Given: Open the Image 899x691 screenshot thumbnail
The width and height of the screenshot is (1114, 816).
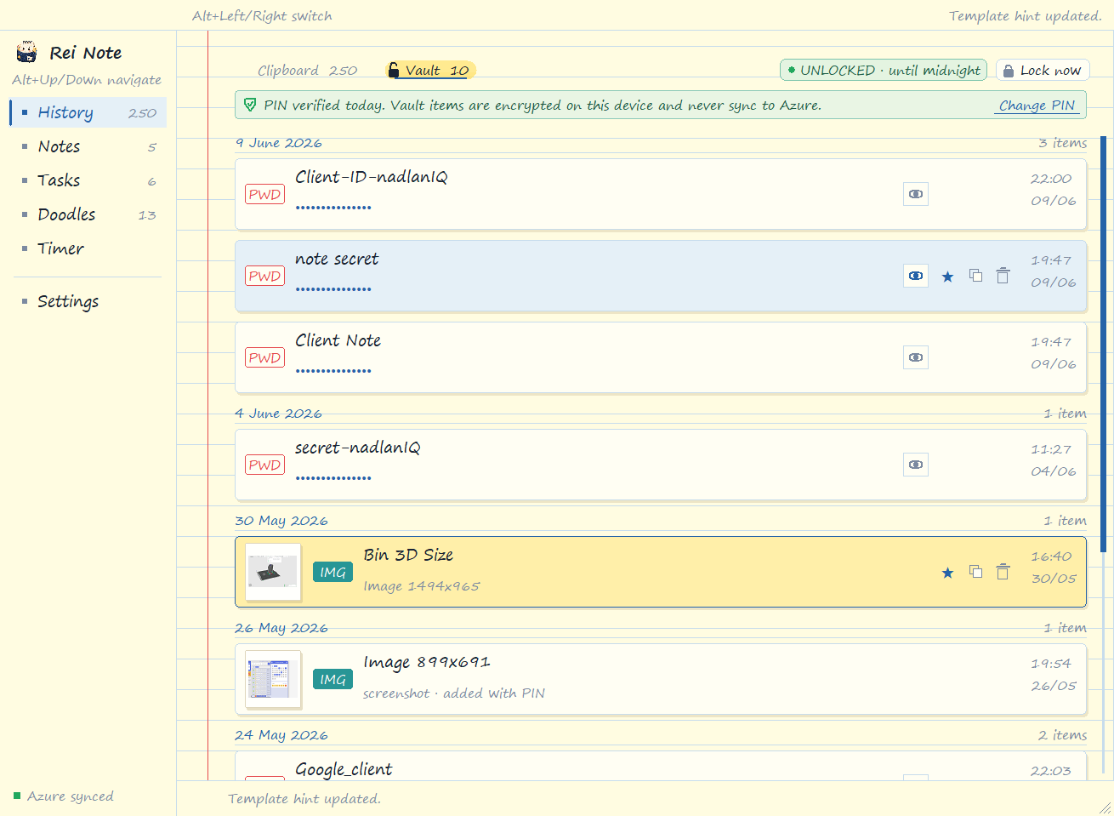Looking at the screenshot, I should tap(273, 680).
